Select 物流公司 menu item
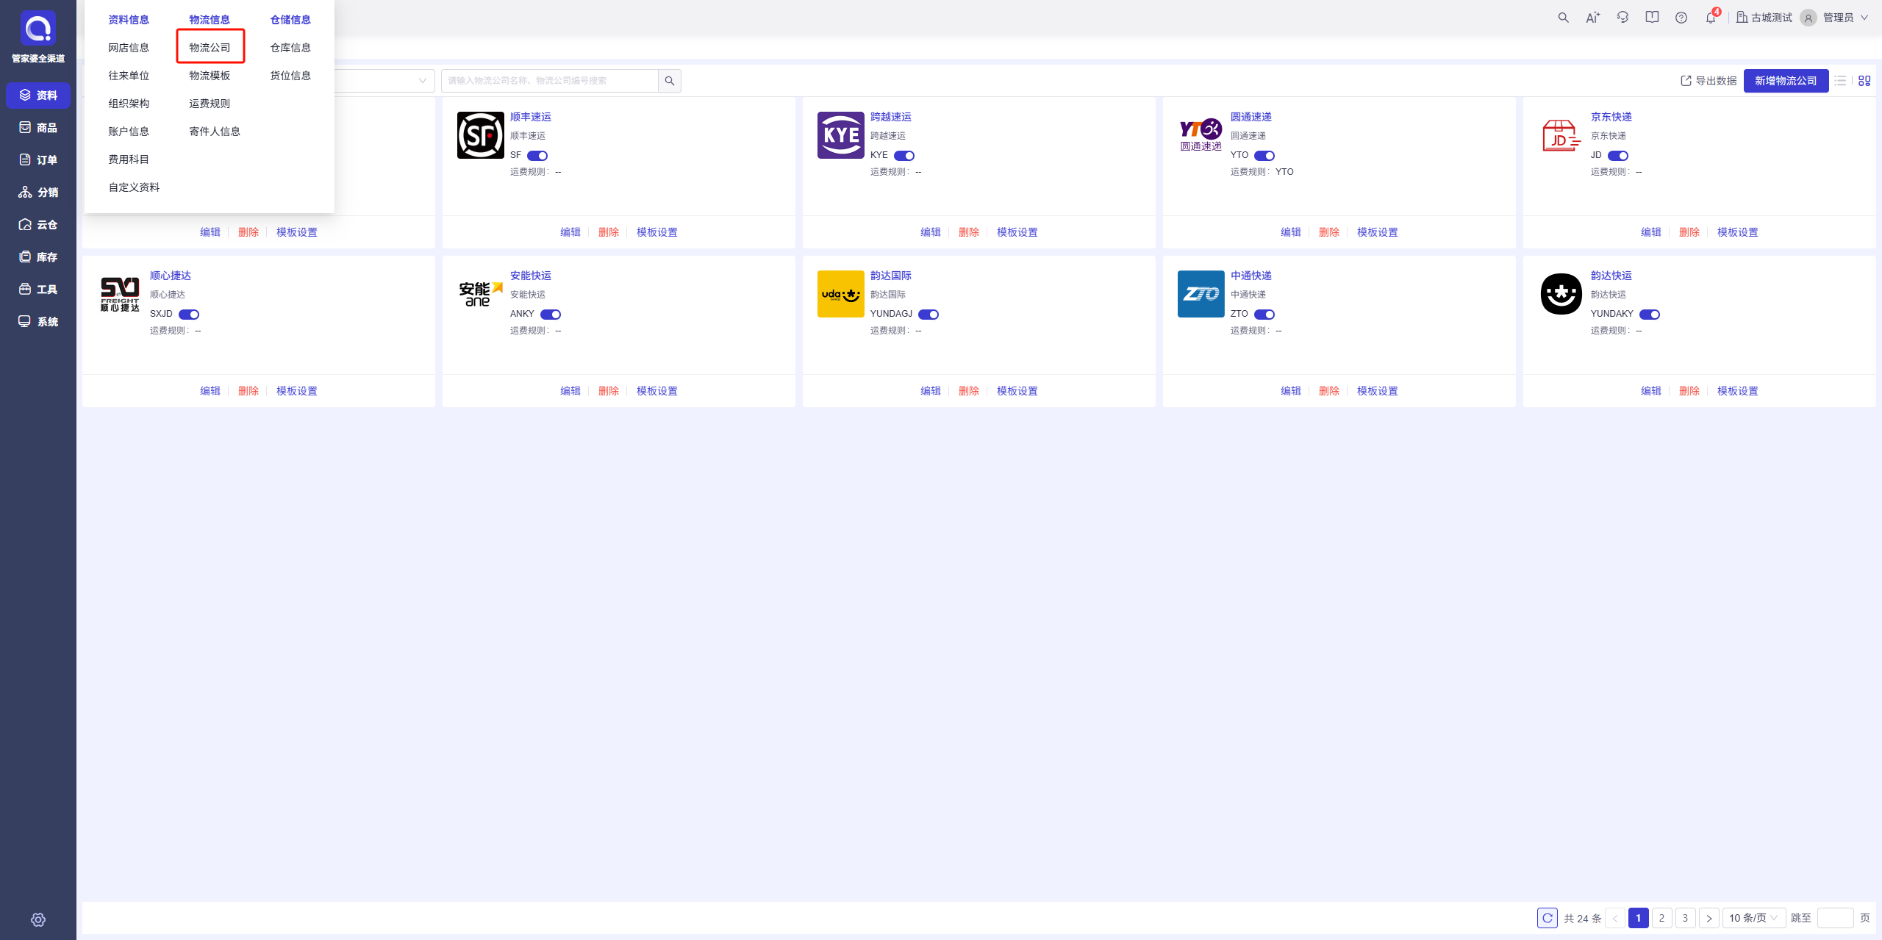This screenshot has height=940, width=1882. pyautogui.click(x=210, y=48)
